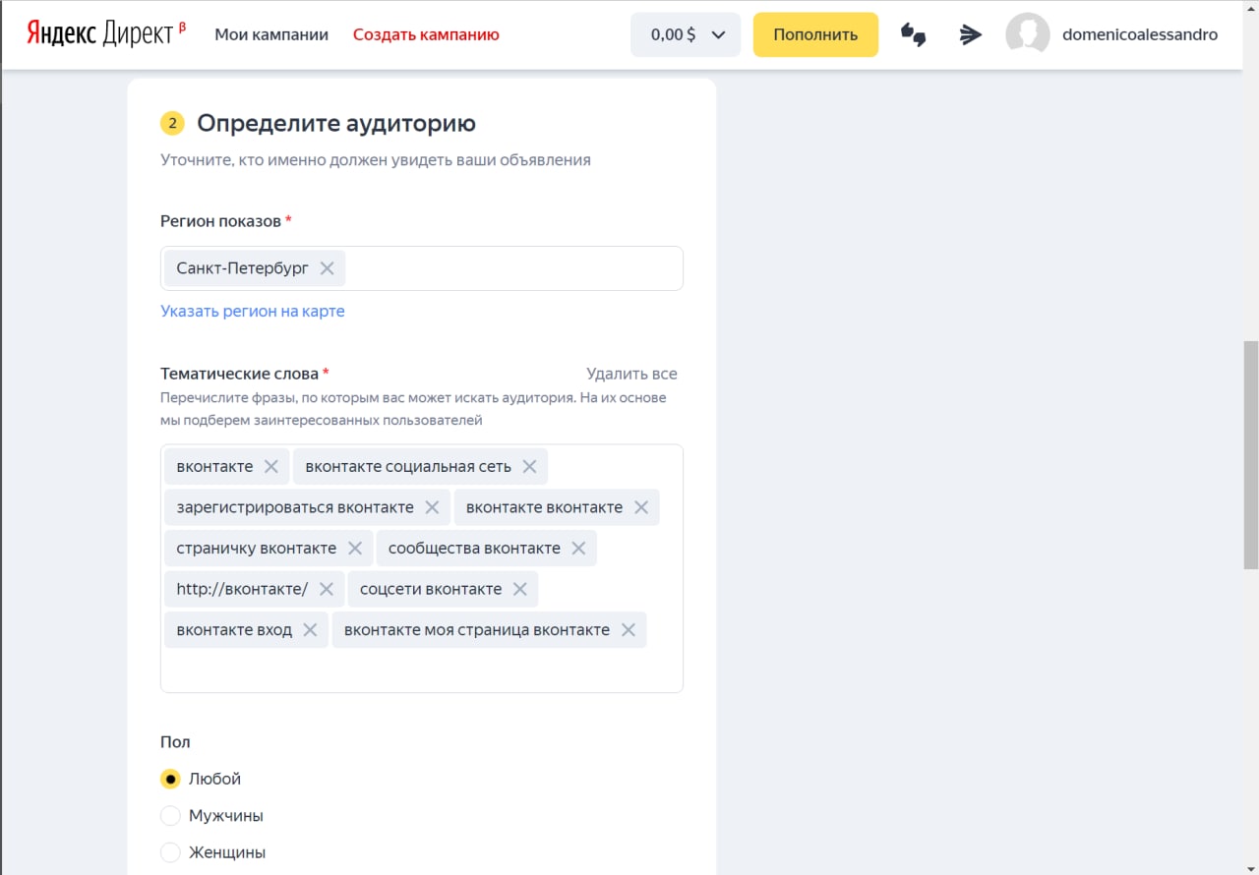Screen dimensions: 1259x875
Task: Remove 'страничку вконтакте' keyword tag
Action: click(x=355, y=549)
